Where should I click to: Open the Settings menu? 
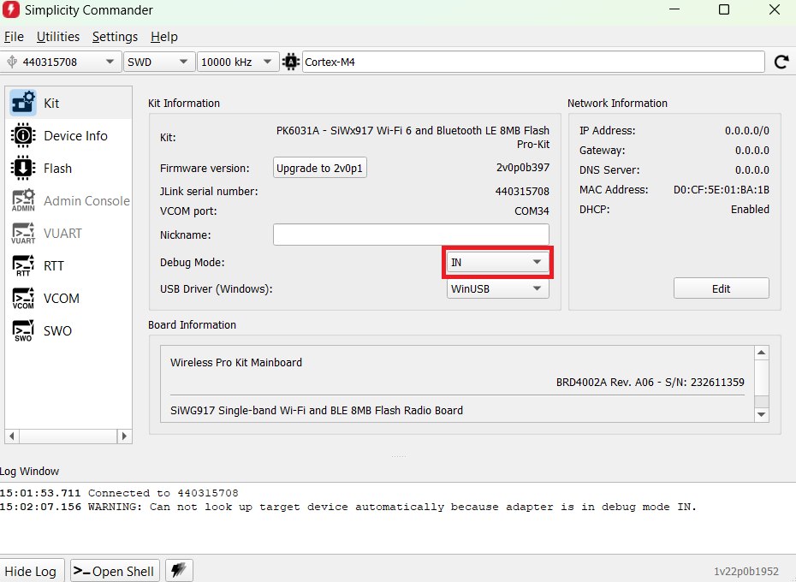click(x=115, y=37)
